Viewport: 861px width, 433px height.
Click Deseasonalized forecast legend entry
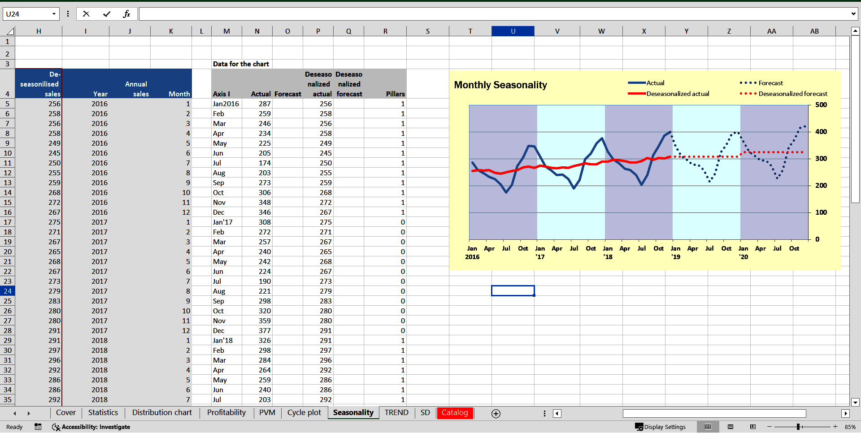(783, 94)
